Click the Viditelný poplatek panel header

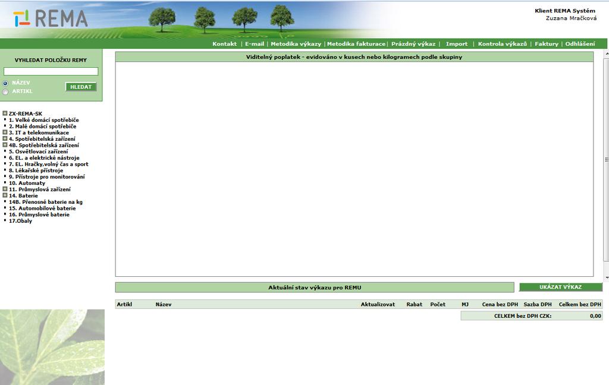point(354,57)
